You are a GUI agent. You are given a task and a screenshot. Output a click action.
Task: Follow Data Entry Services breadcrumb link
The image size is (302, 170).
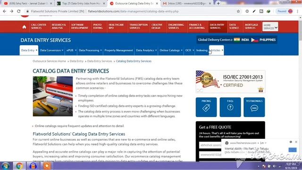coord(100,61)
